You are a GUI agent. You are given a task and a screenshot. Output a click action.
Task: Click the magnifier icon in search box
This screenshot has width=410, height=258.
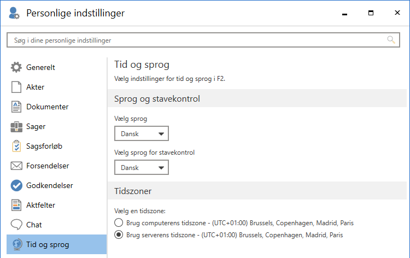tap(391, 40)
